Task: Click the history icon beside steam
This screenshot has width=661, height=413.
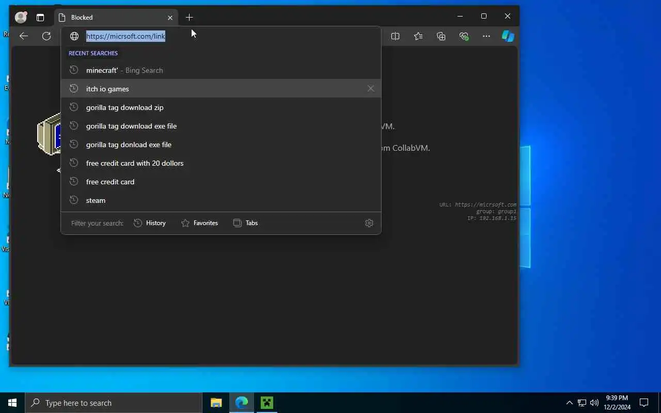Action: (x=74, y=200)
